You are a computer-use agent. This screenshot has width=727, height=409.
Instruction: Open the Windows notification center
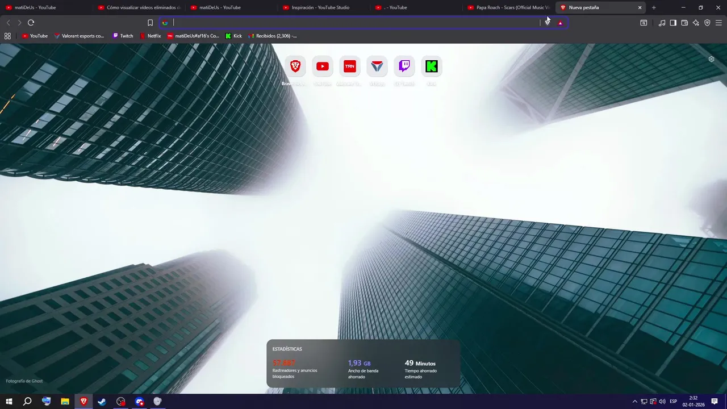click(715, 402)
